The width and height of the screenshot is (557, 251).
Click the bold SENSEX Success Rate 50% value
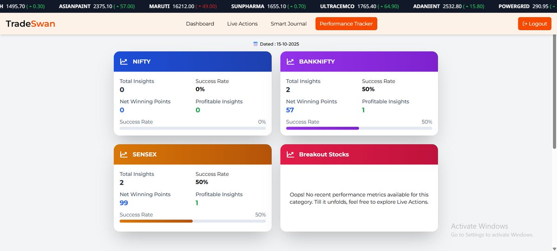[x=202, y=182]
